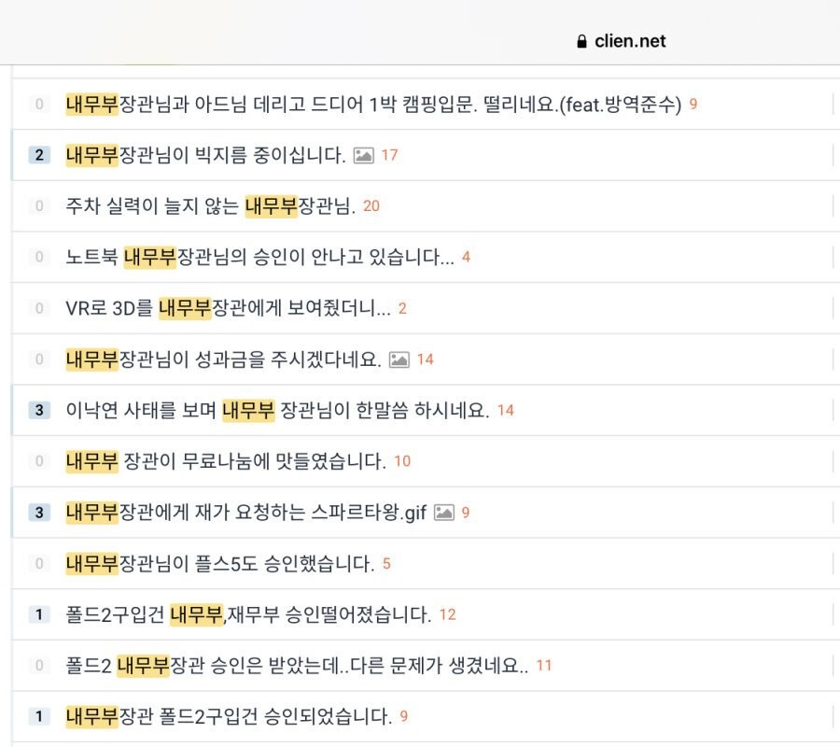Open post 폴드2구입건 내무부,재무부 승인떨어졌습니다
This screenshot has height=747, width=840.
[248, 614]
